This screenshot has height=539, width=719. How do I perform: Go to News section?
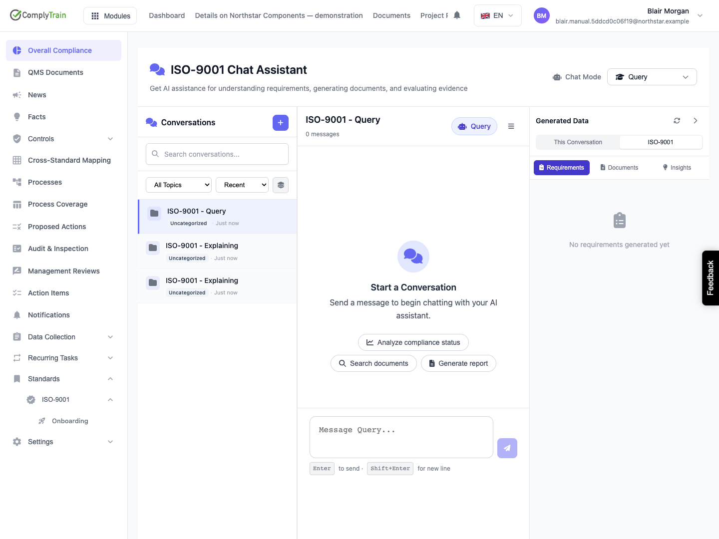pos(63,95)
